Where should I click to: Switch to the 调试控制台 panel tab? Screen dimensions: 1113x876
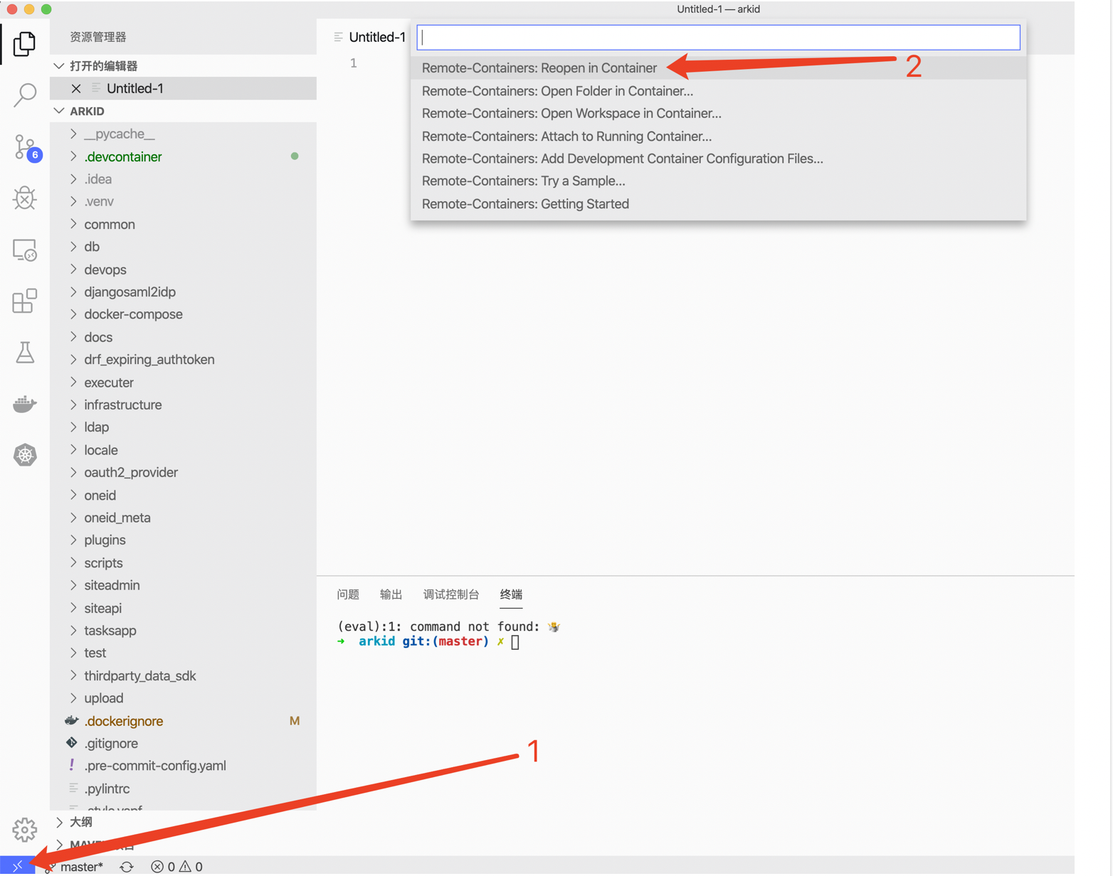451,594
